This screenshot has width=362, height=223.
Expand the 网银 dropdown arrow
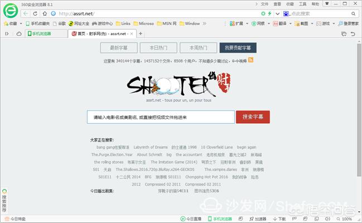pos(269,23)
